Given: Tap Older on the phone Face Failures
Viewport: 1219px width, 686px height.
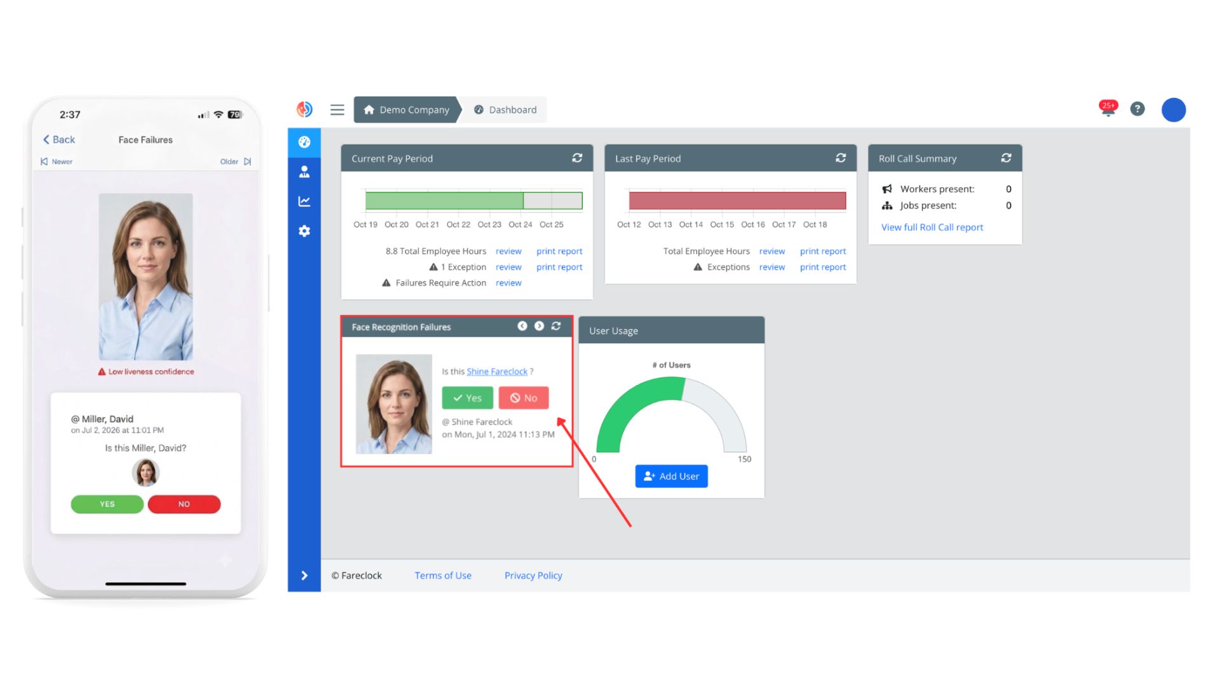Looking at the screenshot, I should [236, 162].
